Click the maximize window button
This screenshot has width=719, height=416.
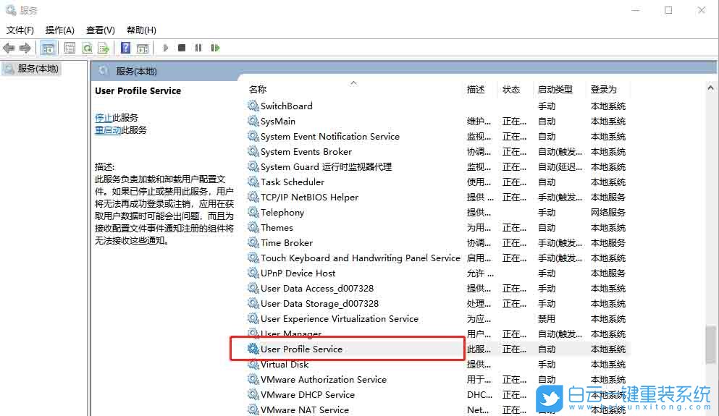668,10
